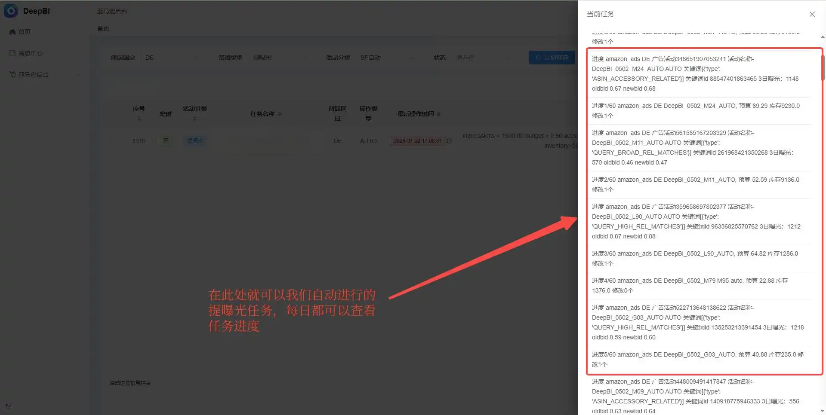Click the home icon beside 首页
This screenshot has width=826, height=415.
coord(12,32)
